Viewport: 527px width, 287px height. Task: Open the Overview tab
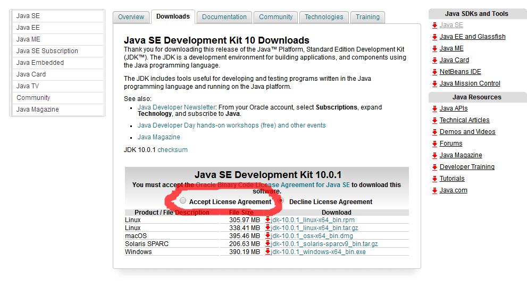131,17
